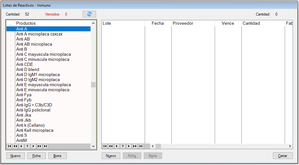
Task: Open Ficha for the selected product
Action: [36, 156]
